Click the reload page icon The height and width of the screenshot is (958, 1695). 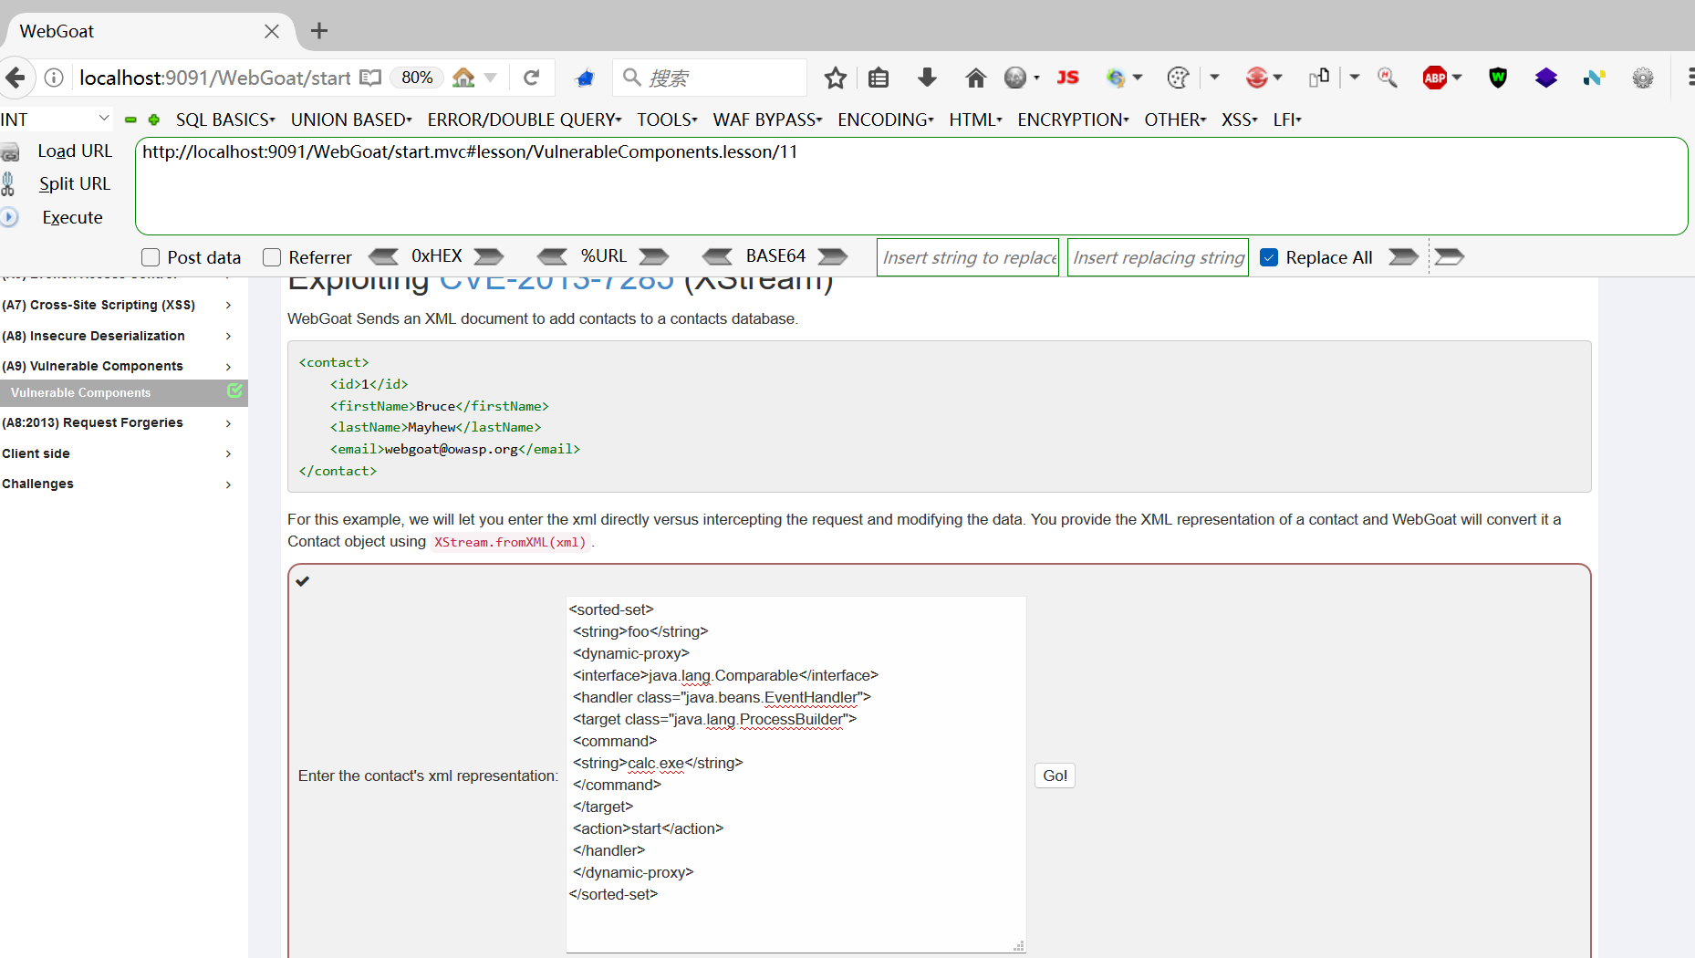(x=532, y=78)
